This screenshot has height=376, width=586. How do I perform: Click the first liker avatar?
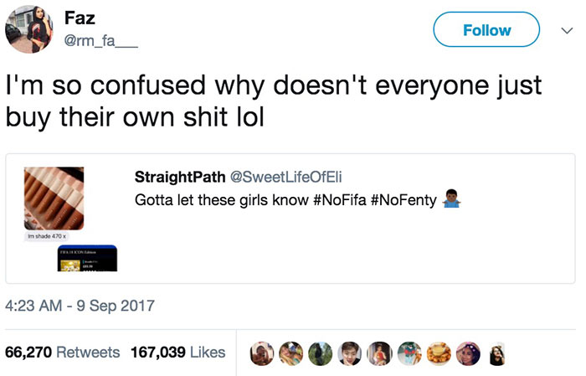(x=262, y=353)
